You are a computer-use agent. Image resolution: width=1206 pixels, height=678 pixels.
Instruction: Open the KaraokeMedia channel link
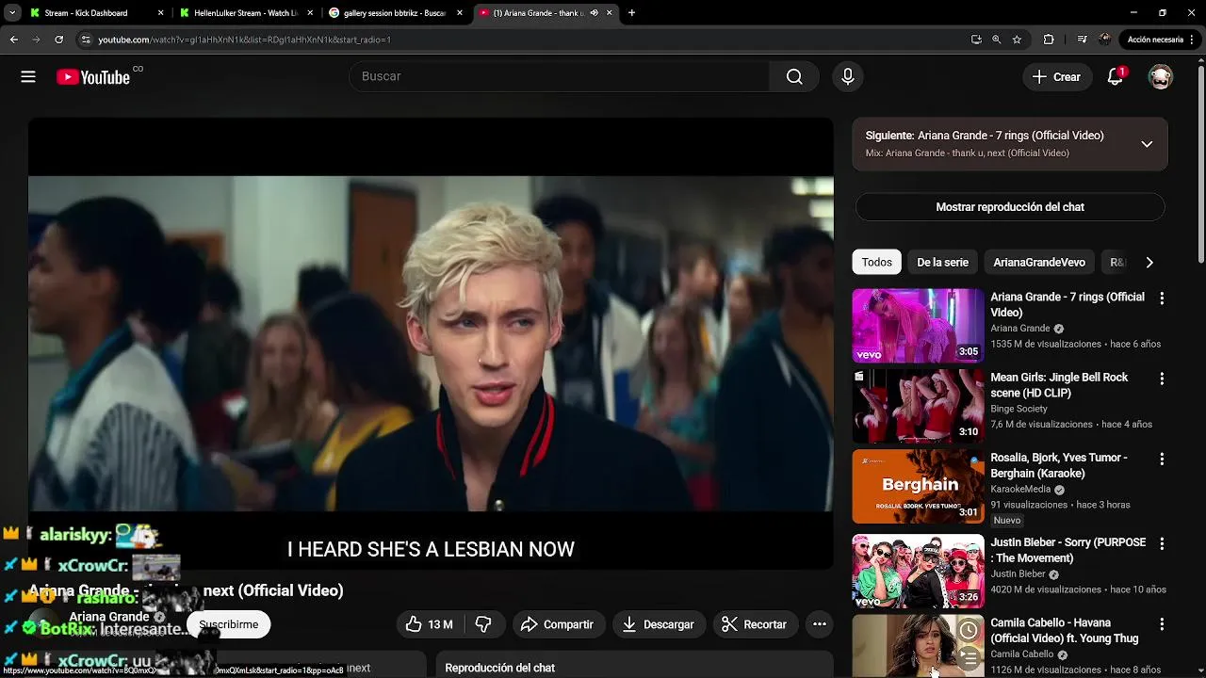[x=1020, y=490]
